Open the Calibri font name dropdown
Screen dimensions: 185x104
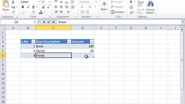click(x=39, y=2)
